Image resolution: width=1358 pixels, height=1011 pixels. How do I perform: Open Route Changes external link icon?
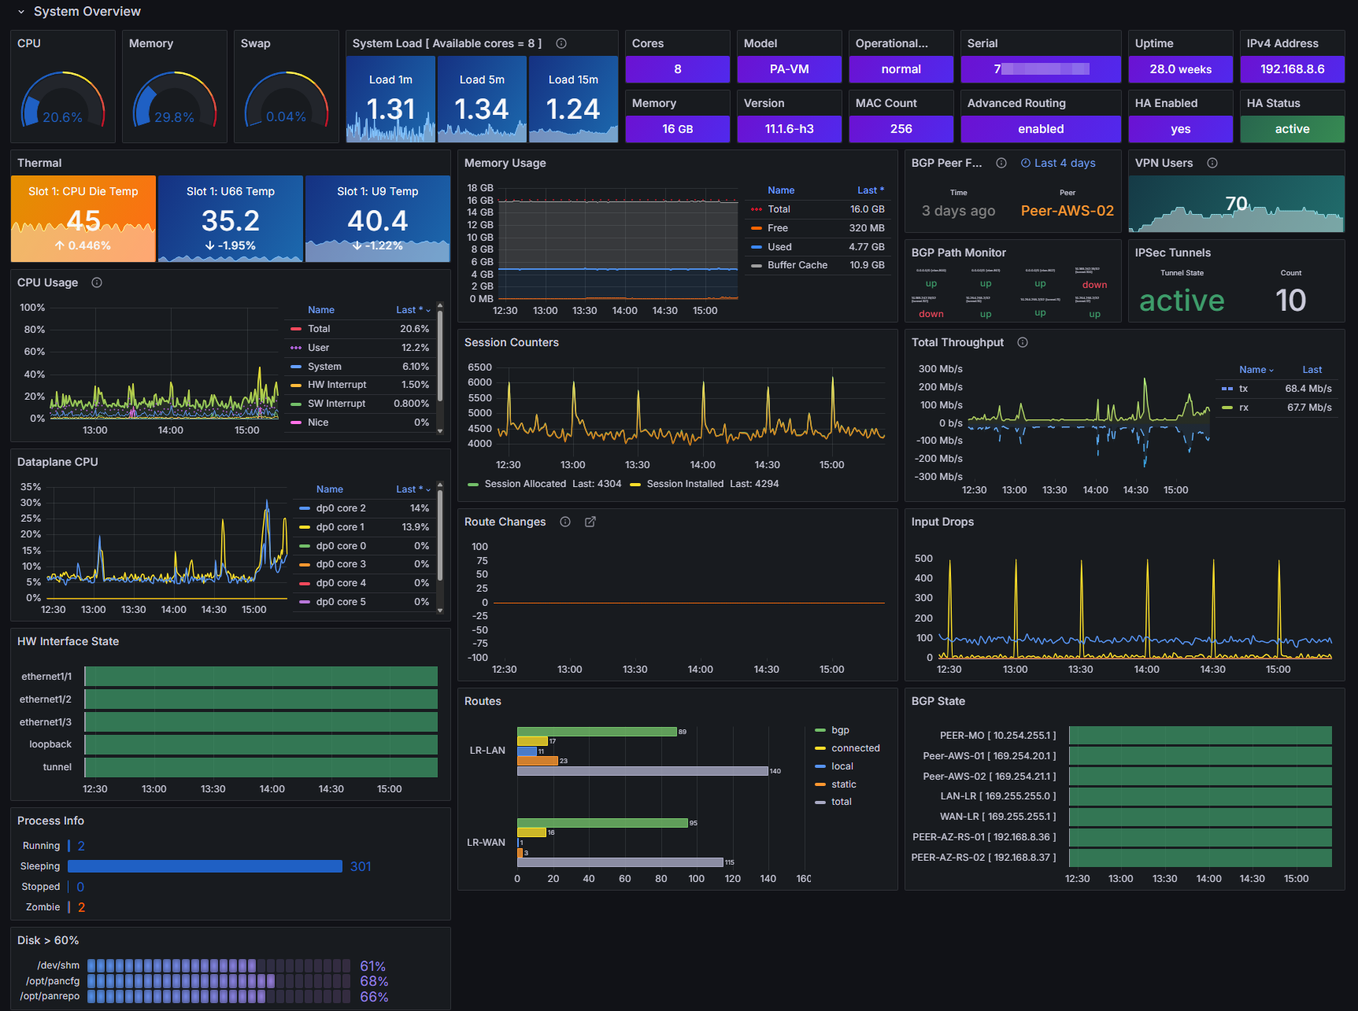coord(590,522)
